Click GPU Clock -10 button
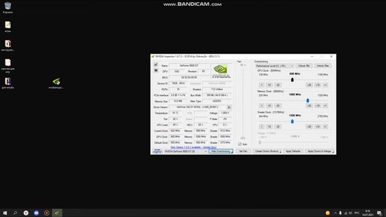Image resolution: width=386 pixels, height=217 pixels. 270,85
